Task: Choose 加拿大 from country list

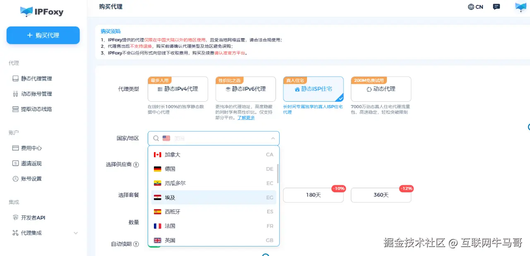Action: 213,155
